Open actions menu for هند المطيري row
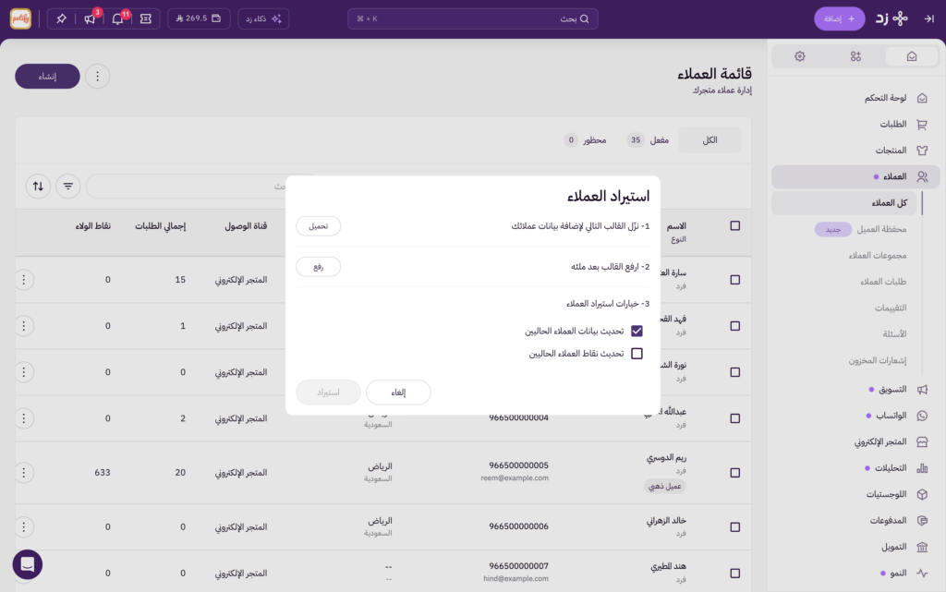946x592 pixels. (x=24, y=574)
